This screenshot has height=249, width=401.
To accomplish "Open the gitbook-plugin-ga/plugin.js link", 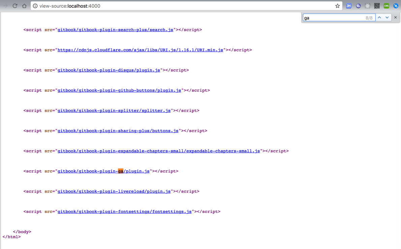I will (103, 171).
